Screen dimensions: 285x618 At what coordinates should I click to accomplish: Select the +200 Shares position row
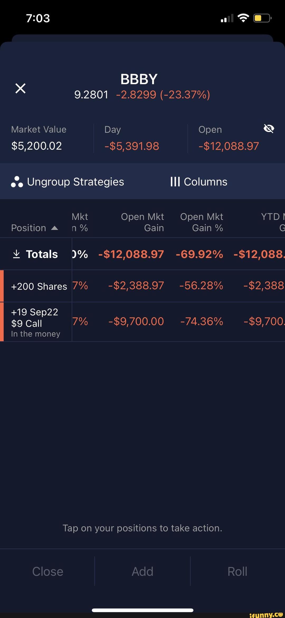click(x=142, y=286)
